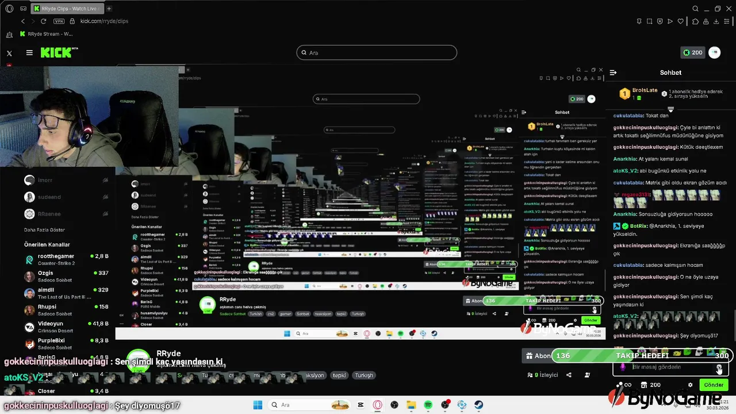Open Spotify from the taskbar
This screenshot has height=414, width=736.
428,405
